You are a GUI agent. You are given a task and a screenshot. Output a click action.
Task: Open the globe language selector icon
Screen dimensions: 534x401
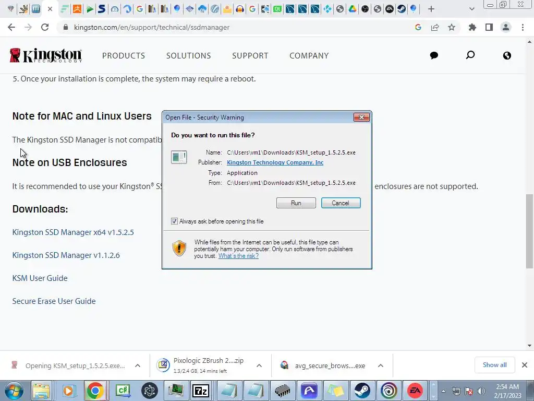pyautogui.click(x=507, y=55)
